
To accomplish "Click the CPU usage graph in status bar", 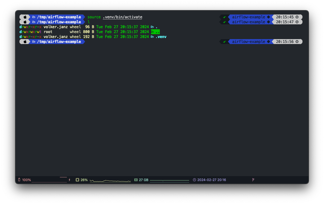I will 110,180.
